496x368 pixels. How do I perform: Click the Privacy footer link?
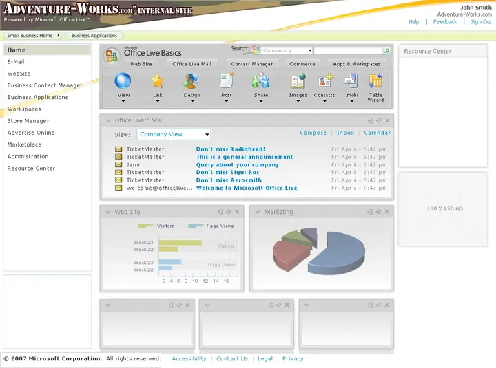(x=293, y=358)
